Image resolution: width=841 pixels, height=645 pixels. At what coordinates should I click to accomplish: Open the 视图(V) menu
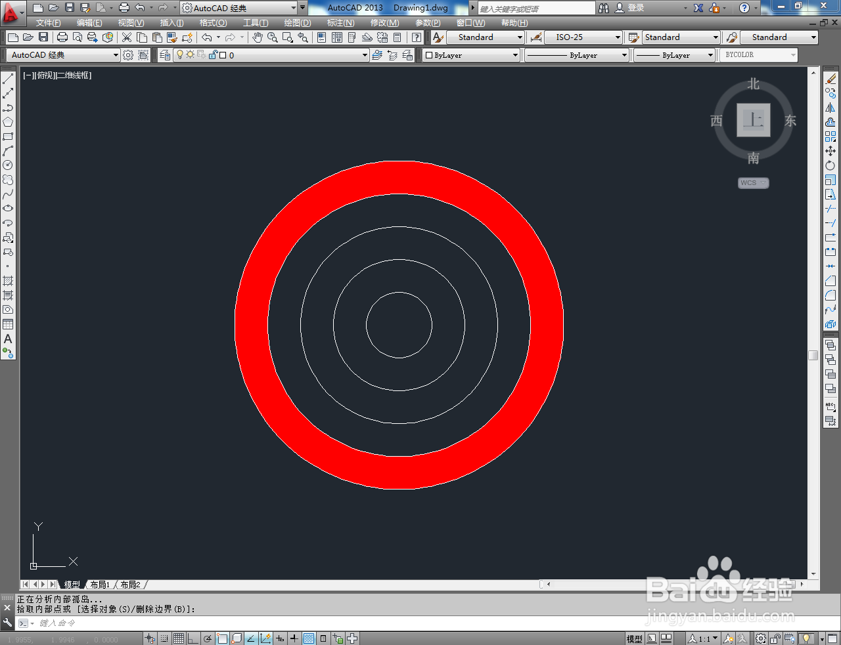[131, 23]
